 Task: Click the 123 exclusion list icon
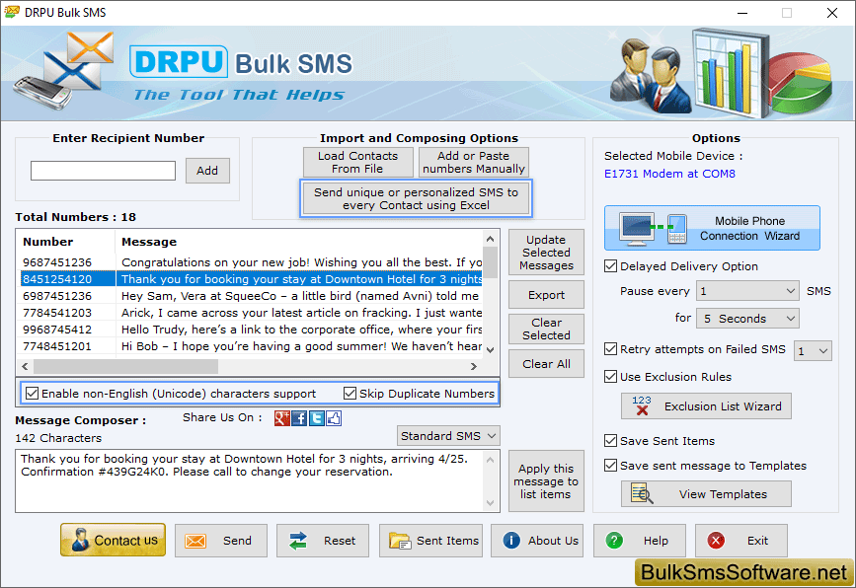click(642, 405)
